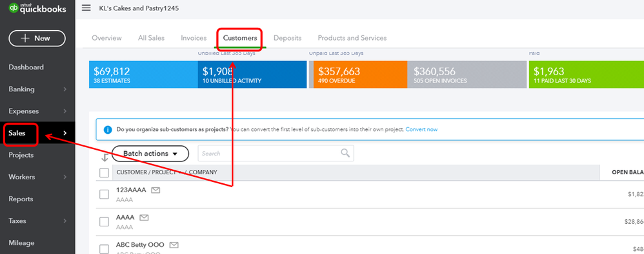Check the box for customer AAAA
The width and height of the screenshot is (644, 254).
pyautogui.click(x=105, y=222)
